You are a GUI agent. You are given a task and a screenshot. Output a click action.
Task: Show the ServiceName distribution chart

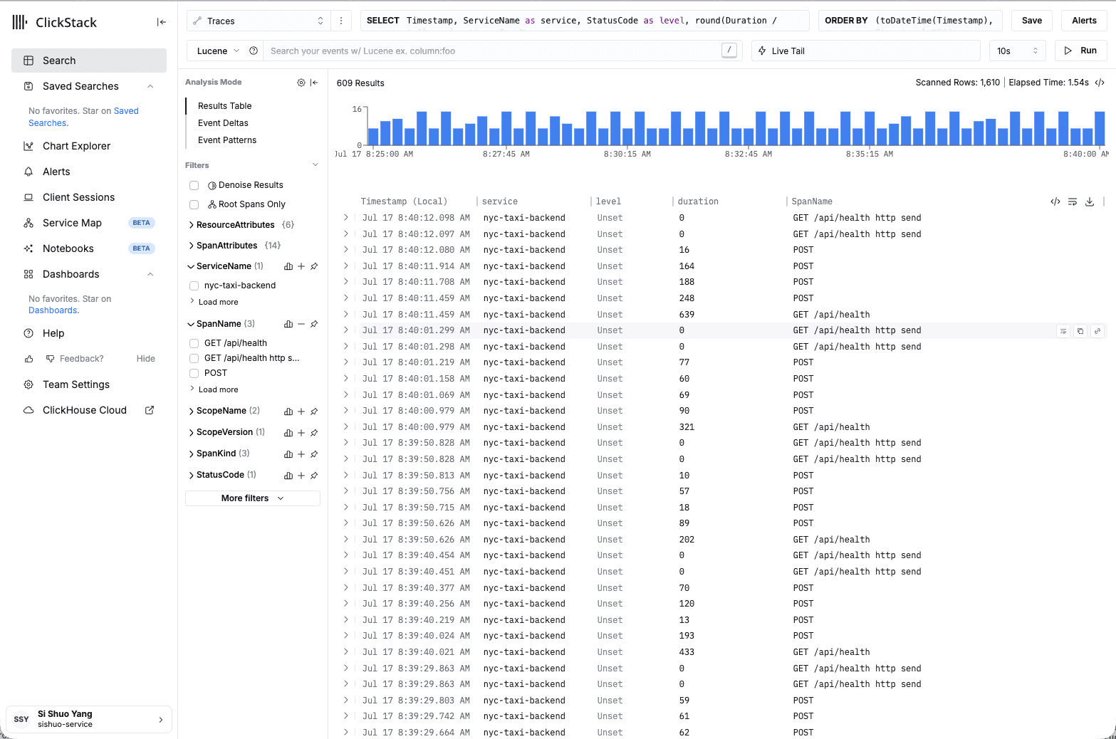click(x=288, y=266)
